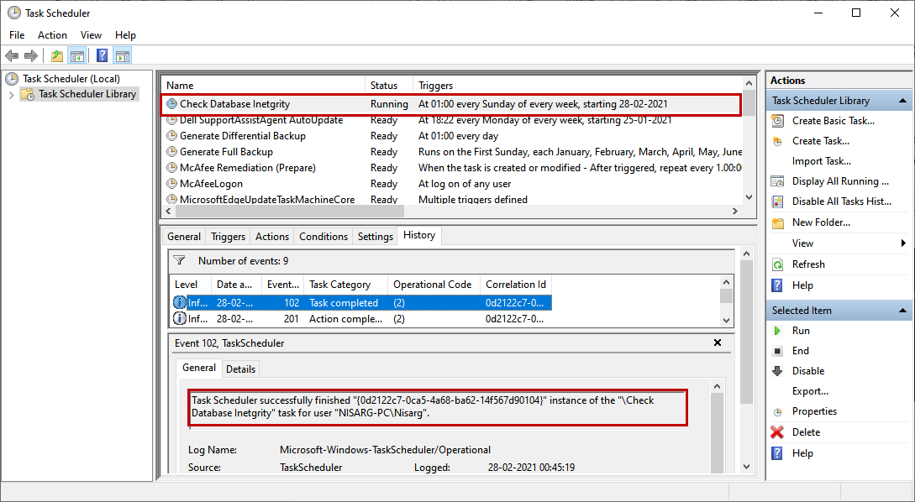Click the End stop icon
Screen dimensions: 915x502
777,351
